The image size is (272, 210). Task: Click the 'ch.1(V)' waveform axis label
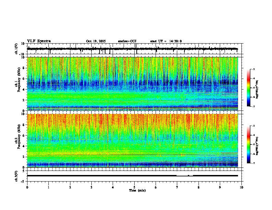click(x=16, y=49)
